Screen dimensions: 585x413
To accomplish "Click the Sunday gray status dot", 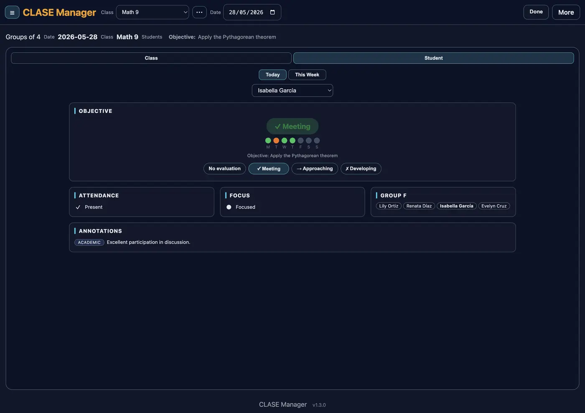I will click(x=317, y=141).
